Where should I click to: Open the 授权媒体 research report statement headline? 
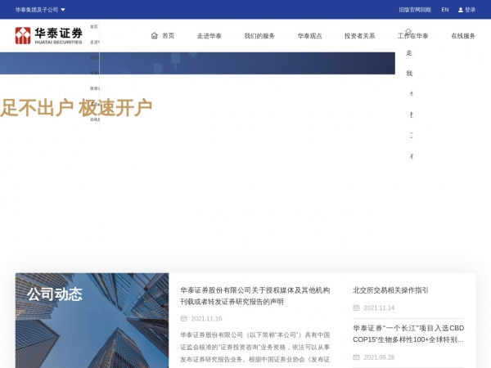click(x=255, y=295)
